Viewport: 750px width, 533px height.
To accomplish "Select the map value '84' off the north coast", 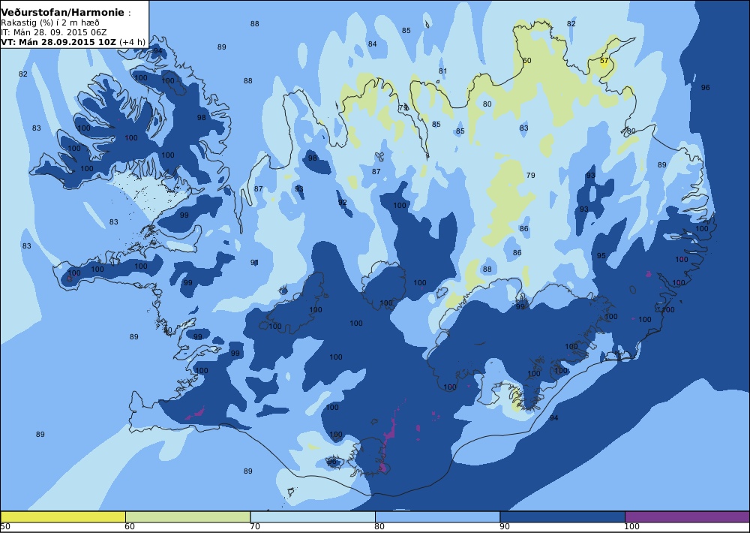I will point(372,44).
